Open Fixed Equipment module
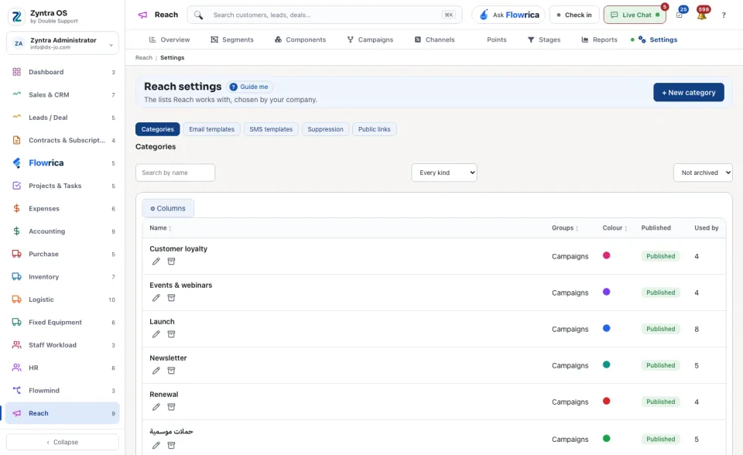 pyautogui.click(x=63, y=322)
